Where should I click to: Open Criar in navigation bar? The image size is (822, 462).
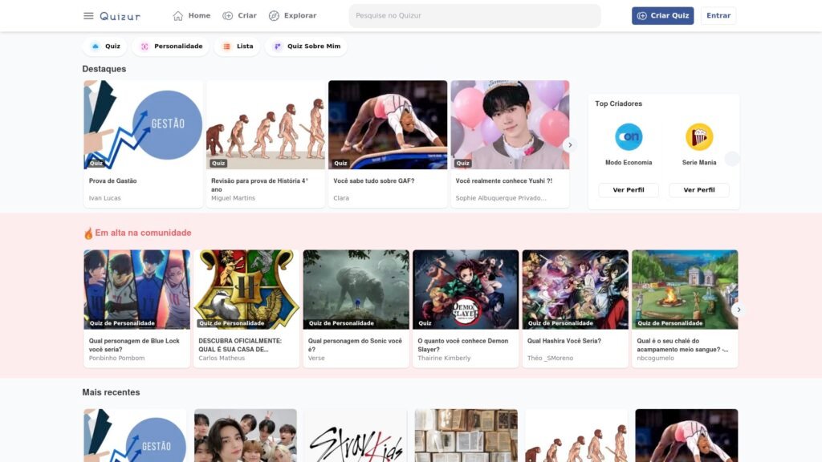(x=239, y=16)
